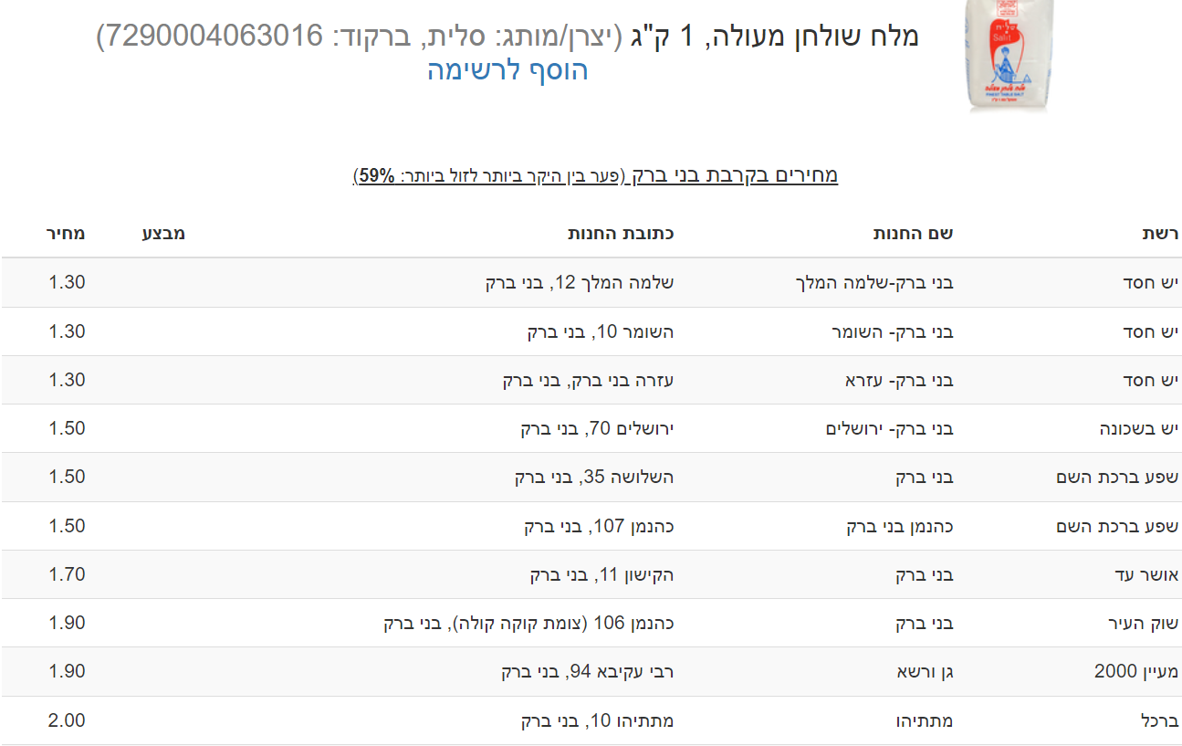Click the 'מבצע' column header
1182x746 pixels.
pyautogui.click(x=163, y=233)
